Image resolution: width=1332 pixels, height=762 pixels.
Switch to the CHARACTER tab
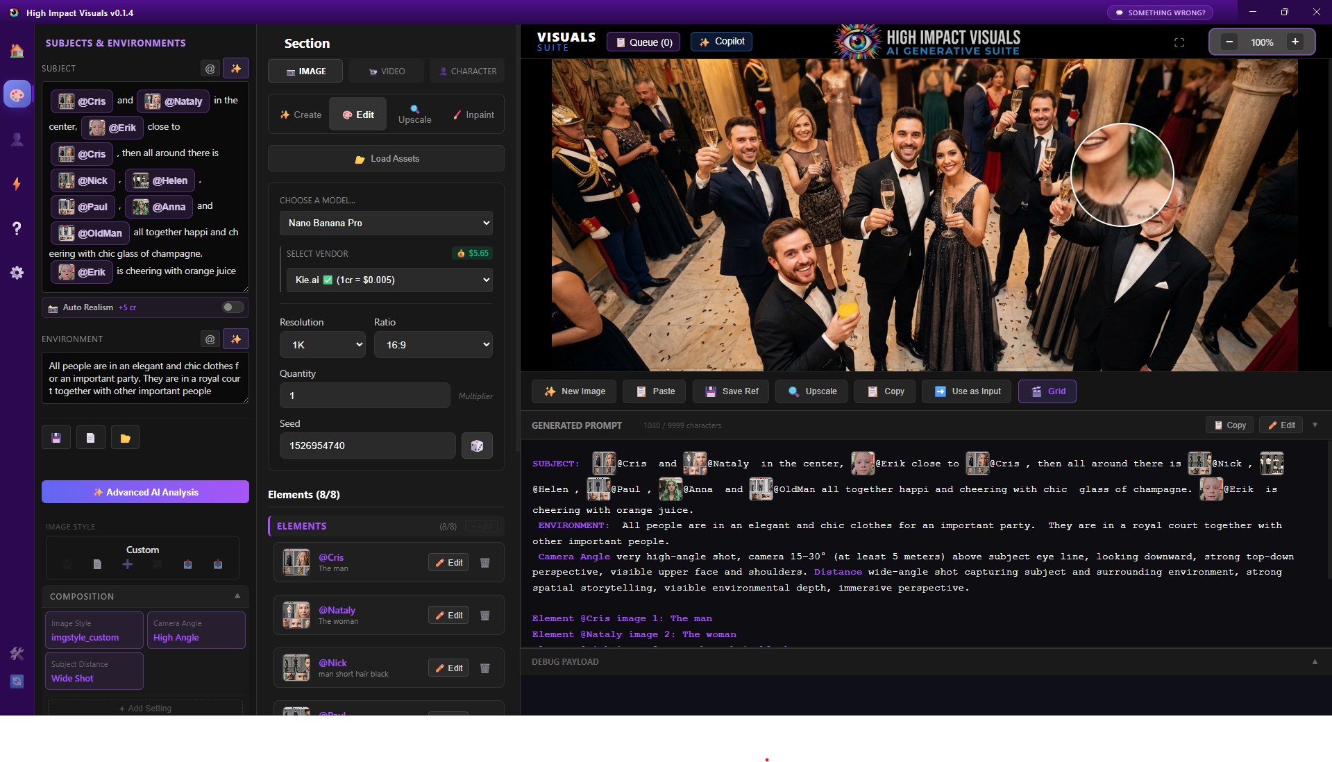coord(467,71)
